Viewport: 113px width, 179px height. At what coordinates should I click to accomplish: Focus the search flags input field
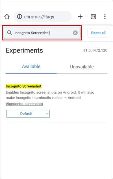click(x=42, y=33)
